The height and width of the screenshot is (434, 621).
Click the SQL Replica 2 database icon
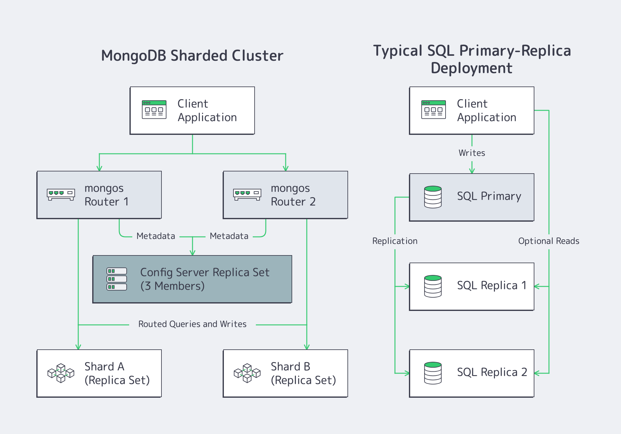[433, 373]
